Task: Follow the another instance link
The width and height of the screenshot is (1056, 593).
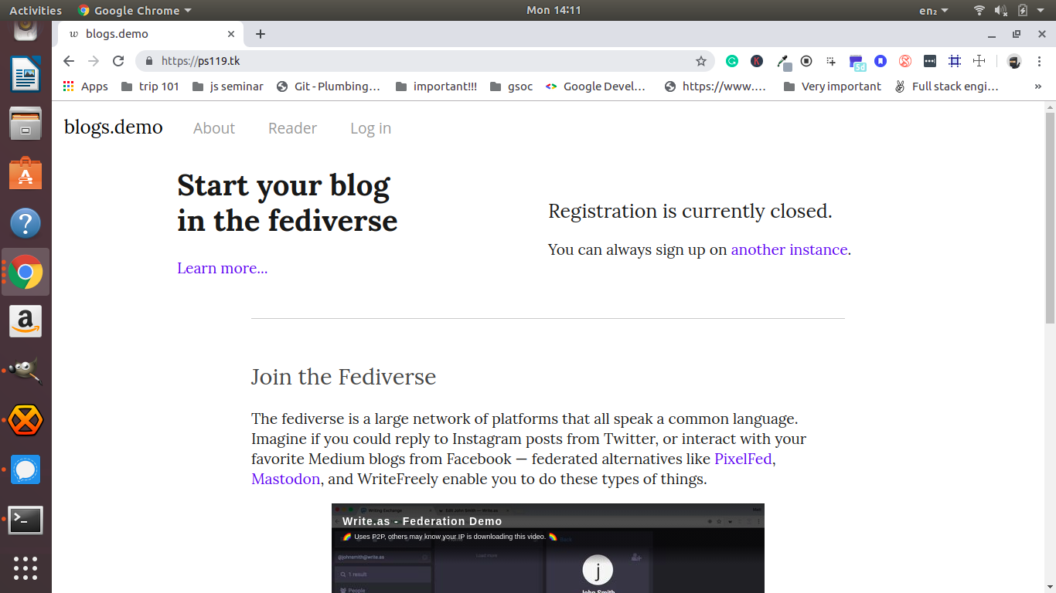Action: 789,249
